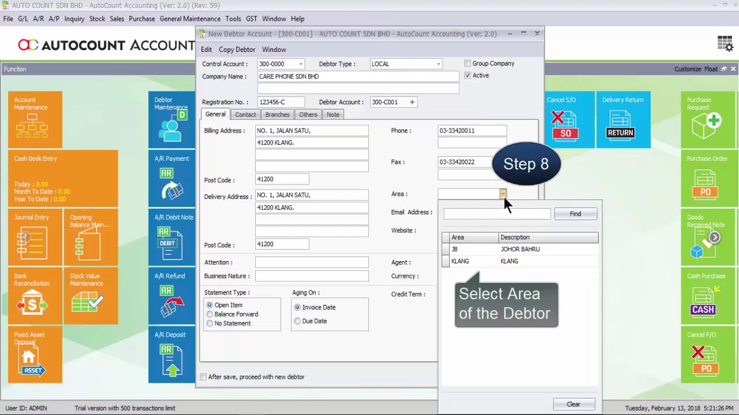Sort by the Area column header
This screenshot has height=415, width=739.
[x=474, y=237]
